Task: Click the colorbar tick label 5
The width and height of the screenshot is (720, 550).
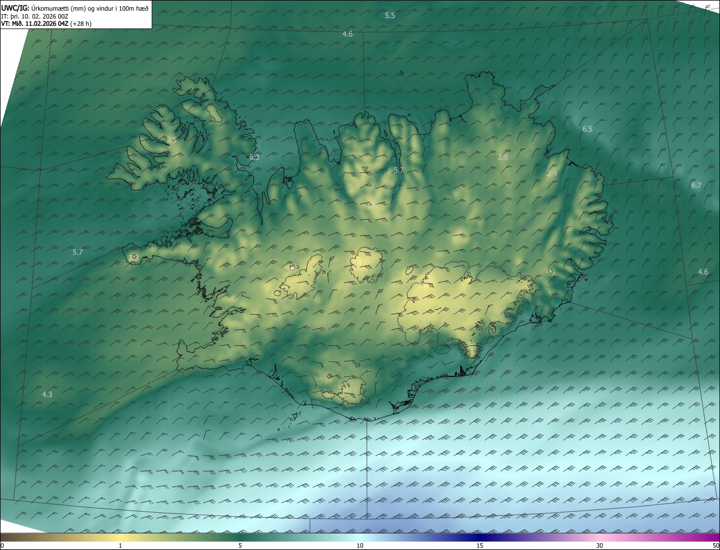Action: (240, 546)
